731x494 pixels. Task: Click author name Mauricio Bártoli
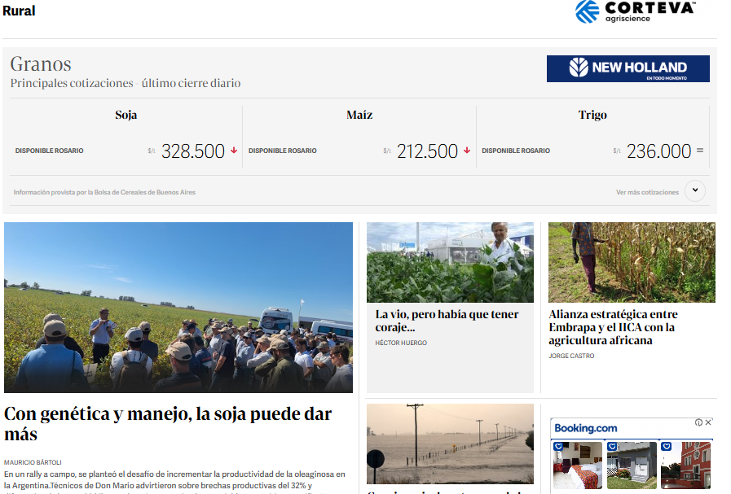(33, 462)
